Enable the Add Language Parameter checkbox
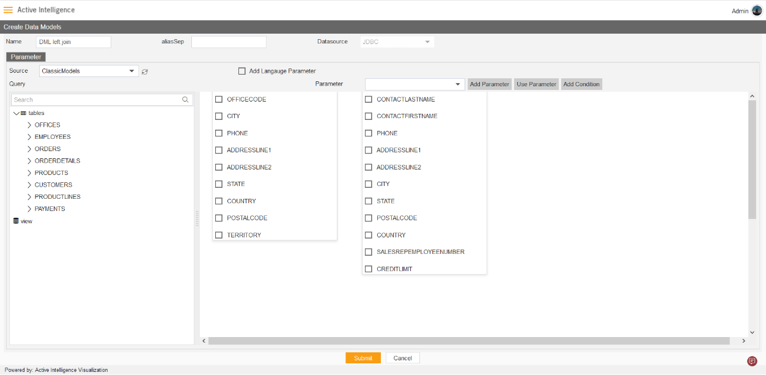766x375 pixels. (242, 71)
